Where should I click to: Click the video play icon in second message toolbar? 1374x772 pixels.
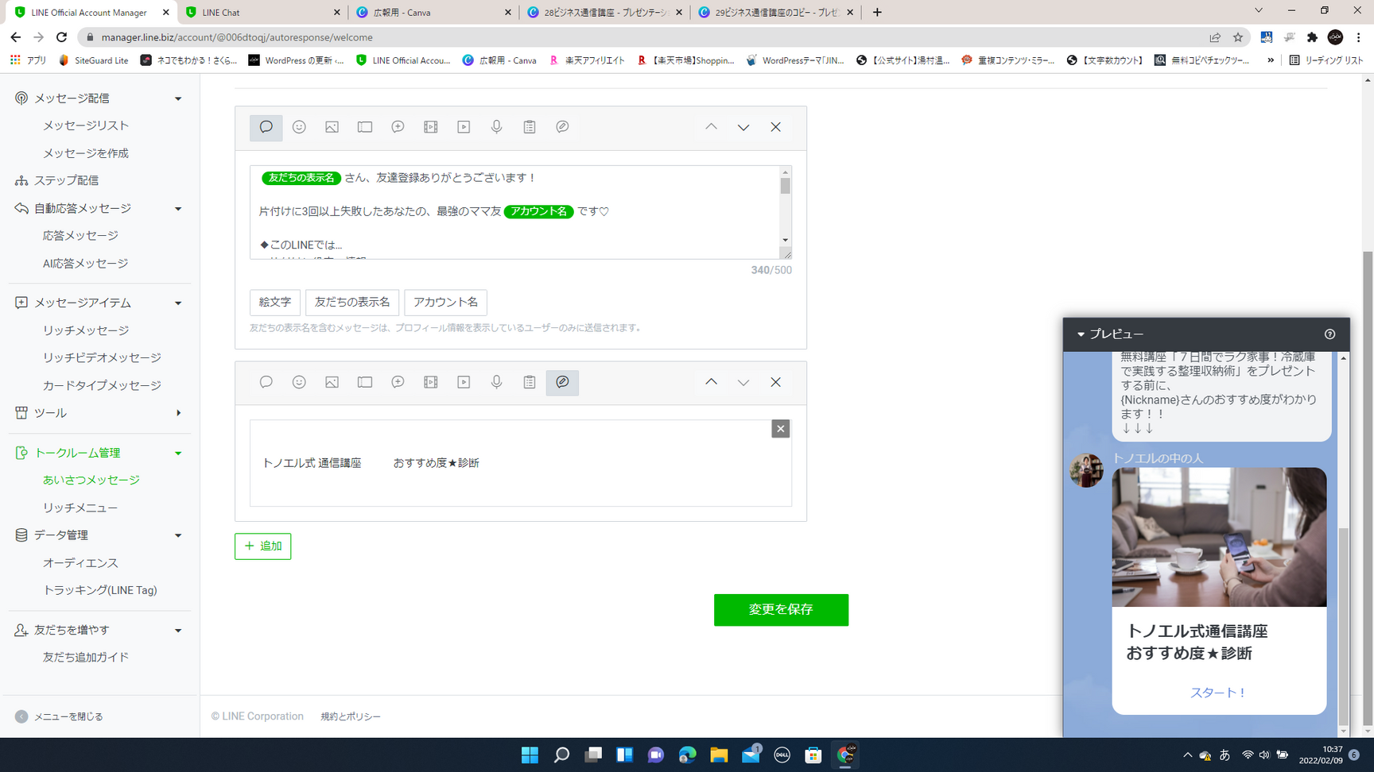464,382
